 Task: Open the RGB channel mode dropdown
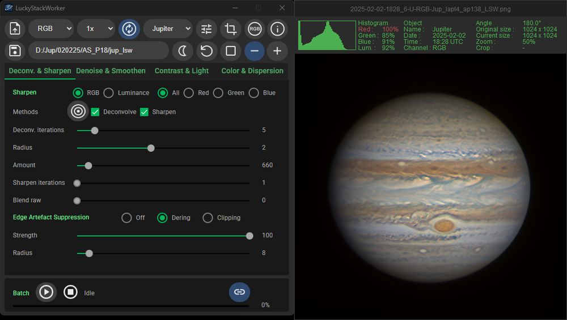[x=52, y=28]
